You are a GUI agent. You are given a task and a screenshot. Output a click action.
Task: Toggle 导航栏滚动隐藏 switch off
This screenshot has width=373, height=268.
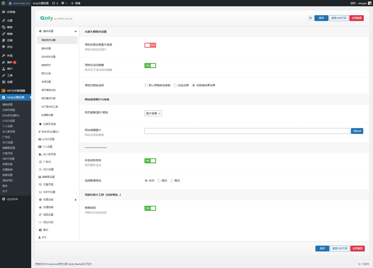pos(150,66)
